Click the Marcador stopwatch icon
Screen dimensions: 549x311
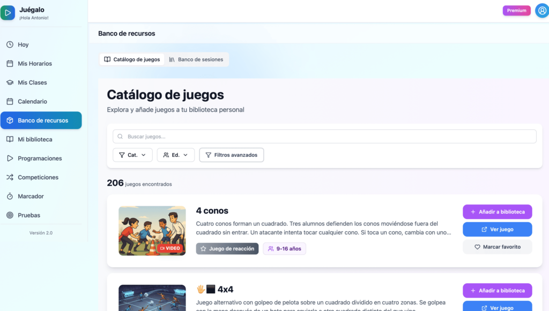[10, 196]
